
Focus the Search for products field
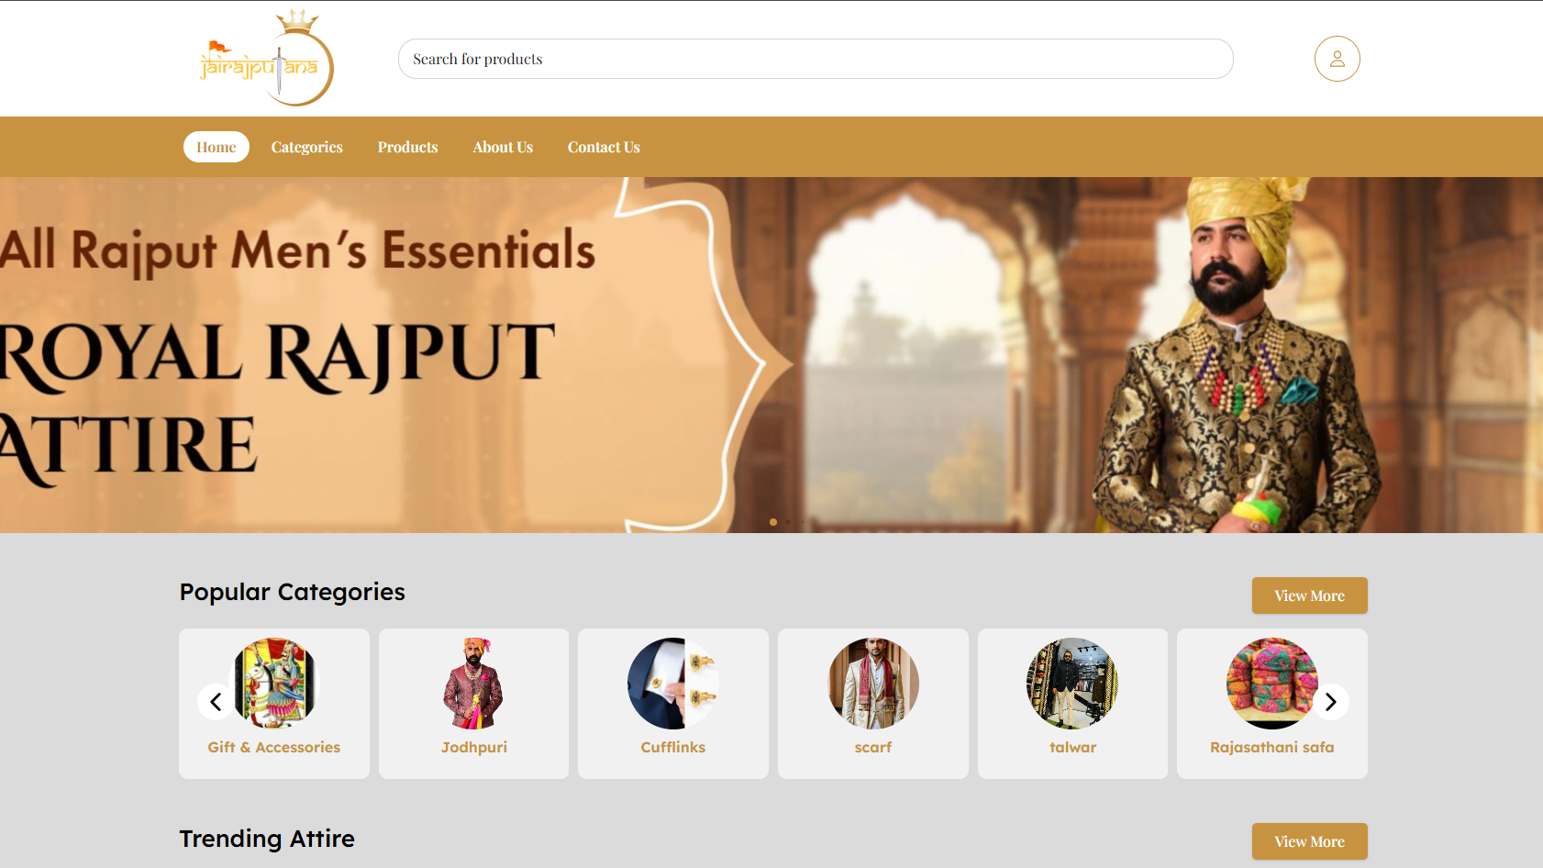pos(816,59)
